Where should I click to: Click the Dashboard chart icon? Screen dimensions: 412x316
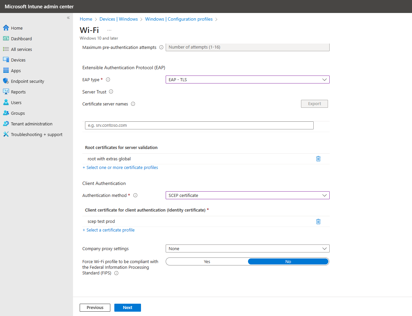pyautogui.click(x=6, y=39)
